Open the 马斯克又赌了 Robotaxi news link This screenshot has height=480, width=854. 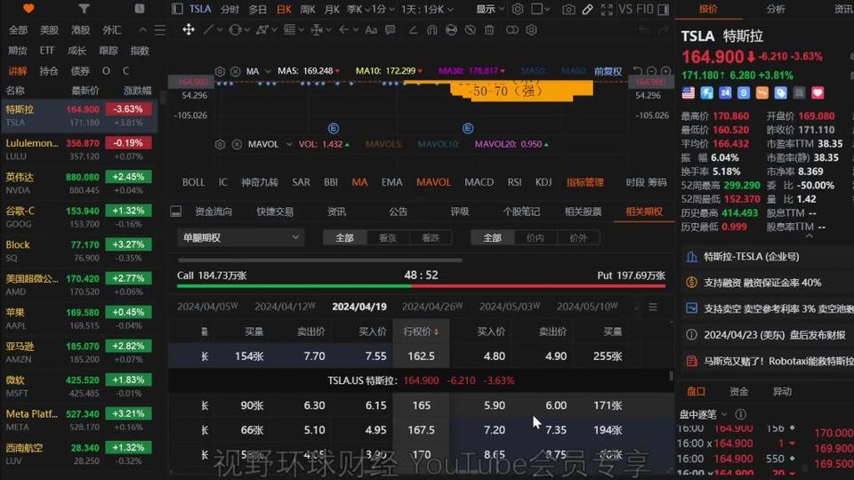click(x=778, y=361)
